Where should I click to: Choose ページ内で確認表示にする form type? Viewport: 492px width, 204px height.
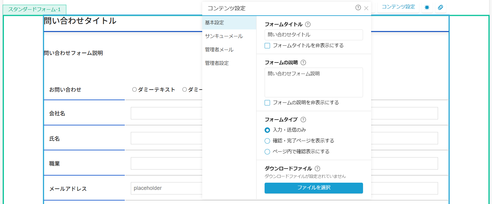tap(267, 152)
